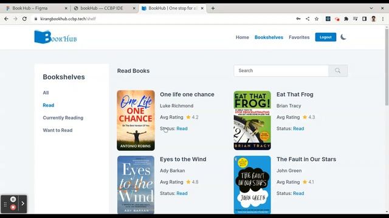
Task: Select the BookHub One stop tab
Action: (x=173, y=8)
